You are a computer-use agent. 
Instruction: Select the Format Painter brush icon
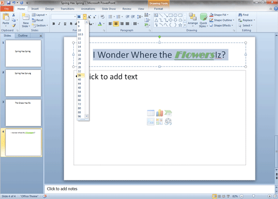(x=14, y=26)
